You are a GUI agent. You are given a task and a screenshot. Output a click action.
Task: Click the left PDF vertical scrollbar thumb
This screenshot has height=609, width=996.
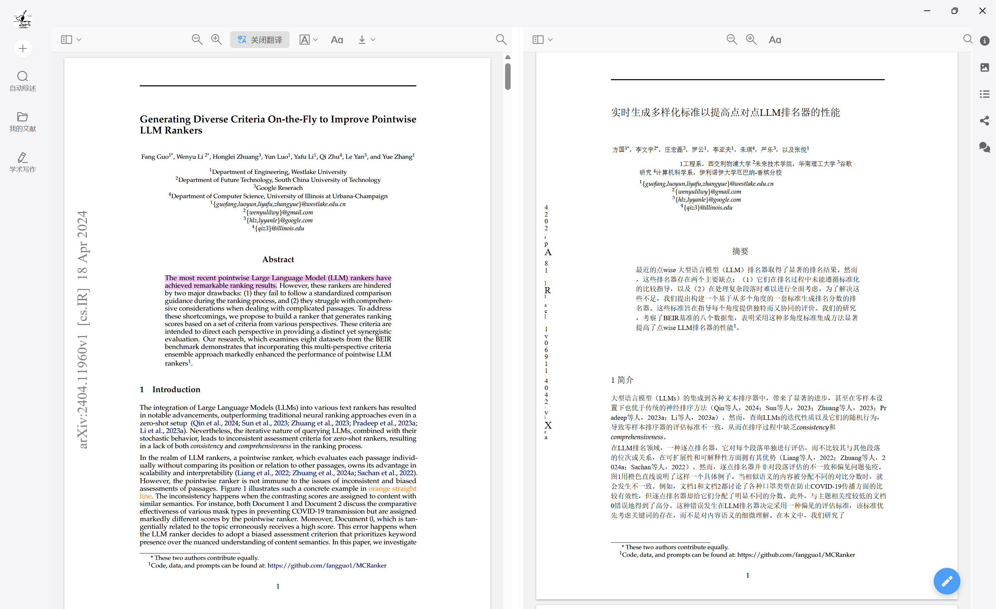click(x=508, y=76)
